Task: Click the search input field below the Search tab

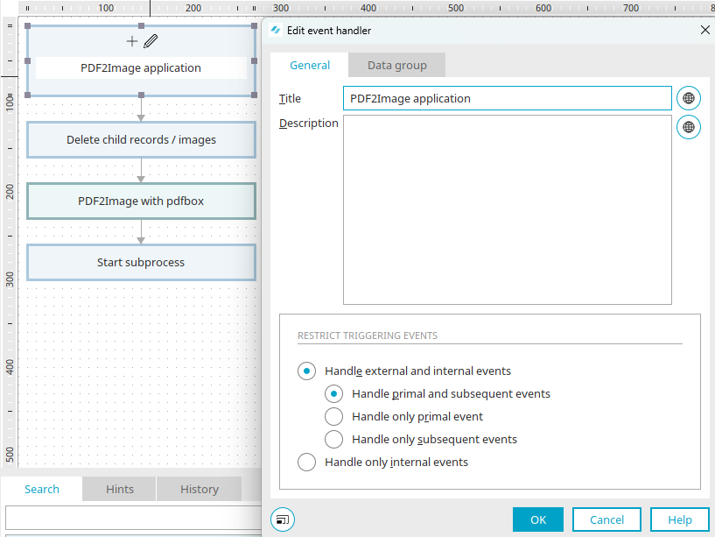Action: 134,518
